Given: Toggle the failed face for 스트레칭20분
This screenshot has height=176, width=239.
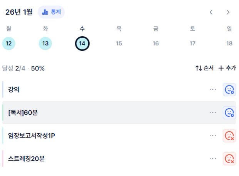Looking at the screenshot, I should pyautogui.click(x=229, y=158).
